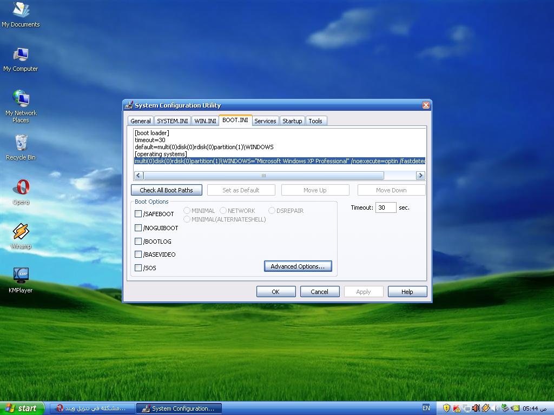Open the Start menu
Viewport: 554px width, 415px height.
[x=22, y=409]
